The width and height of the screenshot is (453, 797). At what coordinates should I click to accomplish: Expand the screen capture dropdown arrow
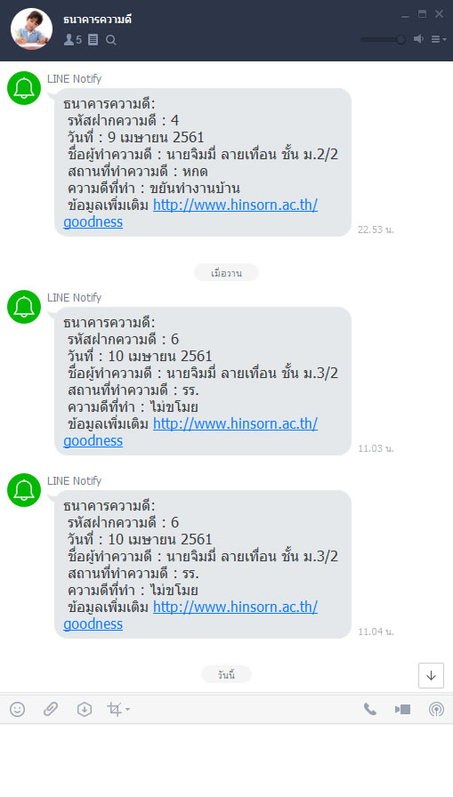point(127,709)
